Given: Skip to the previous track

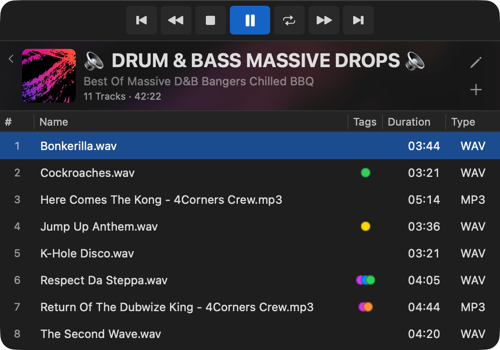Looking at the screenshot, I should tap(141, 21).
